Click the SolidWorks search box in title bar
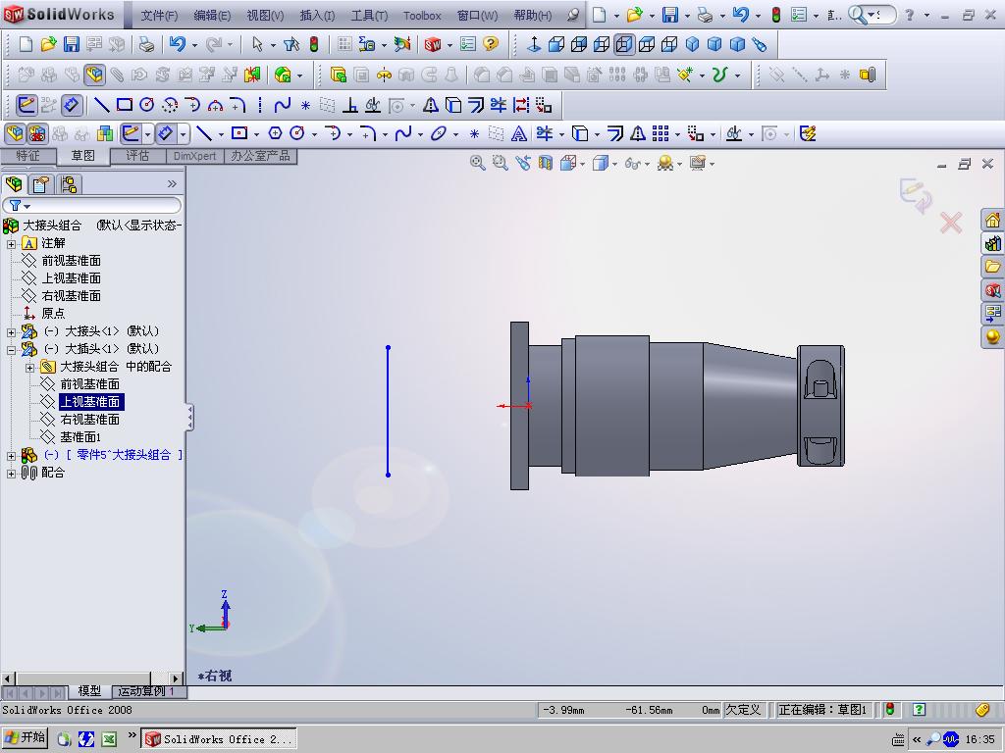The width and height of the screenshot is (1005, 753). tap(872, 14)
